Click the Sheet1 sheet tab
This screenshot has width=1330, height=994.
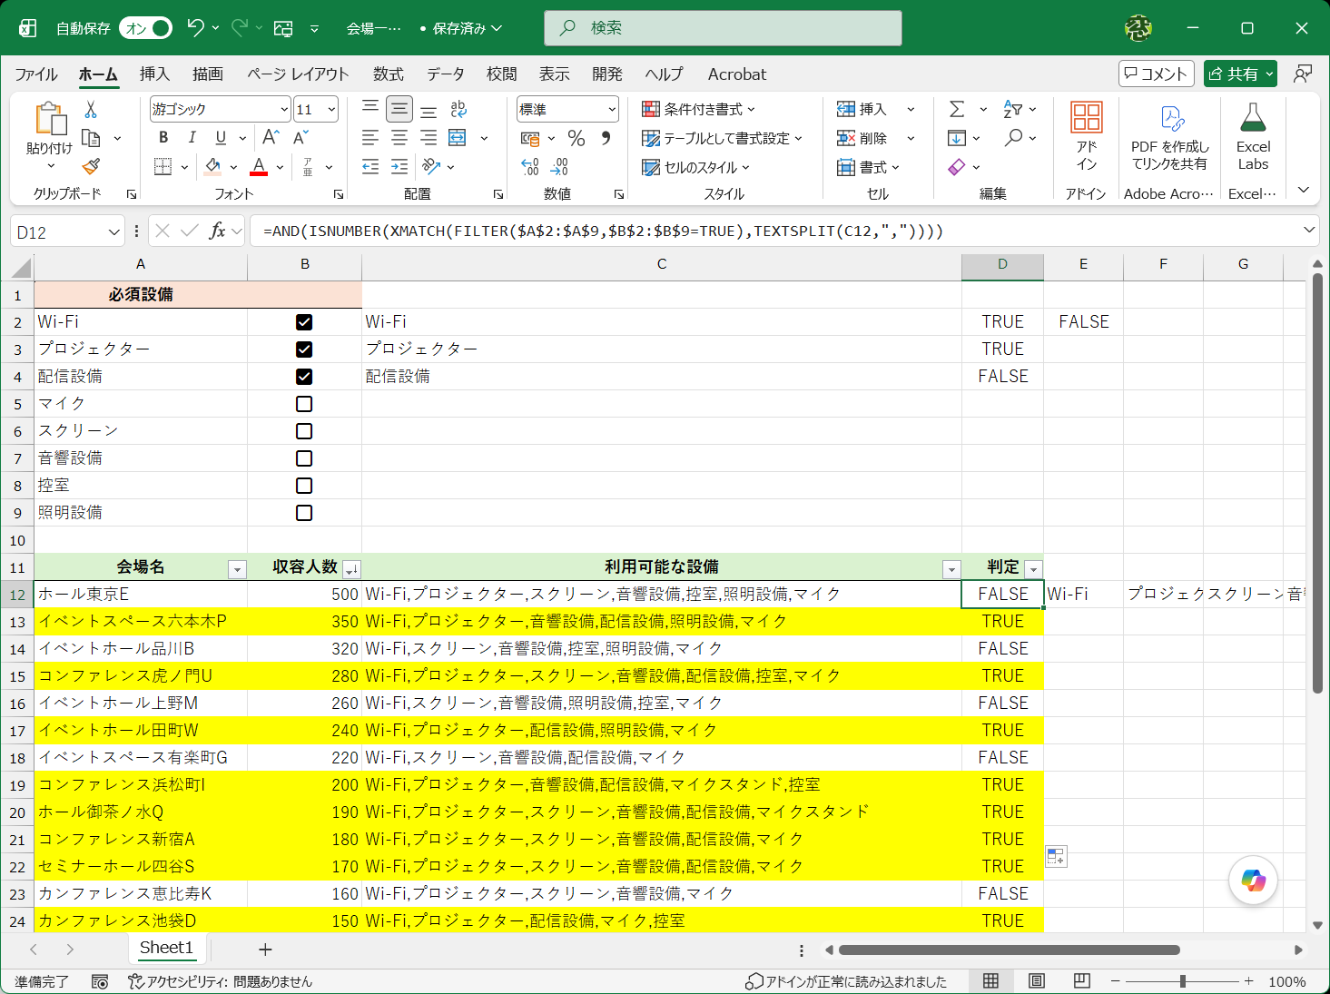(166, 948)
